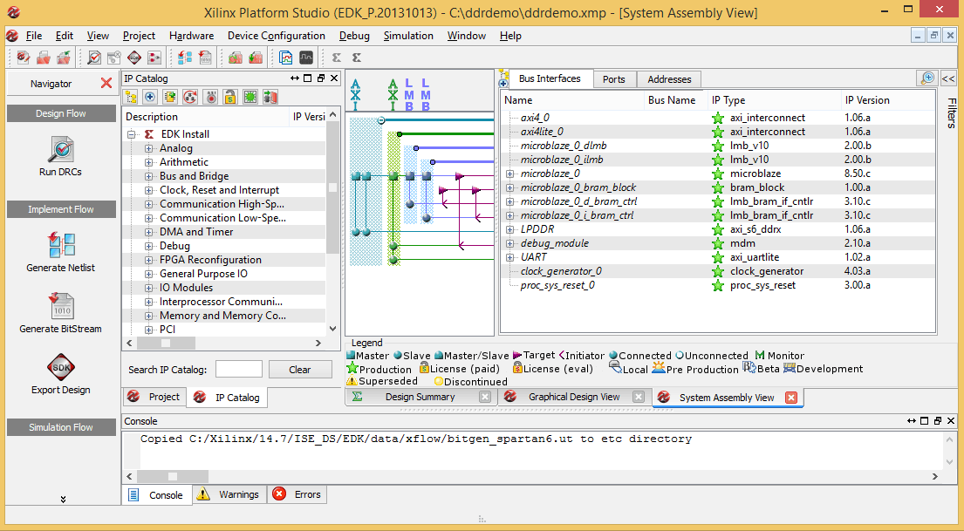Click inside the Search IP Catalog field
Image resolution: width=964 pixels, height=531 pixels.
coord(238,369)
